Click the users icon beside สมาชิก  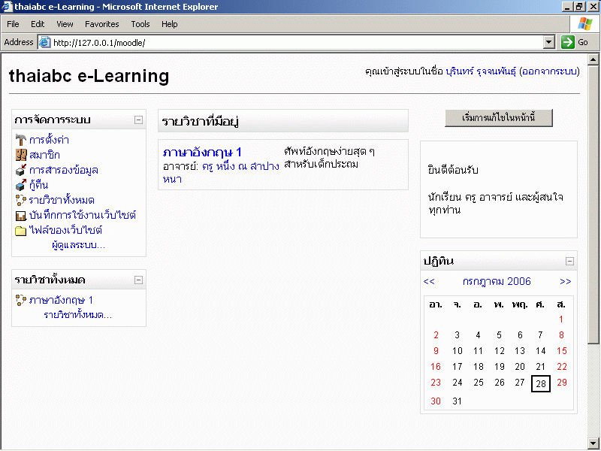point(21,155)
